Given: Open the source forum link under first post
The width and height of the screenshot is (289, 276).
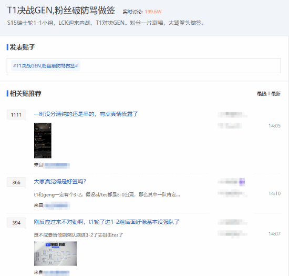Looking at the screenshot, I should tap(56, 165).
